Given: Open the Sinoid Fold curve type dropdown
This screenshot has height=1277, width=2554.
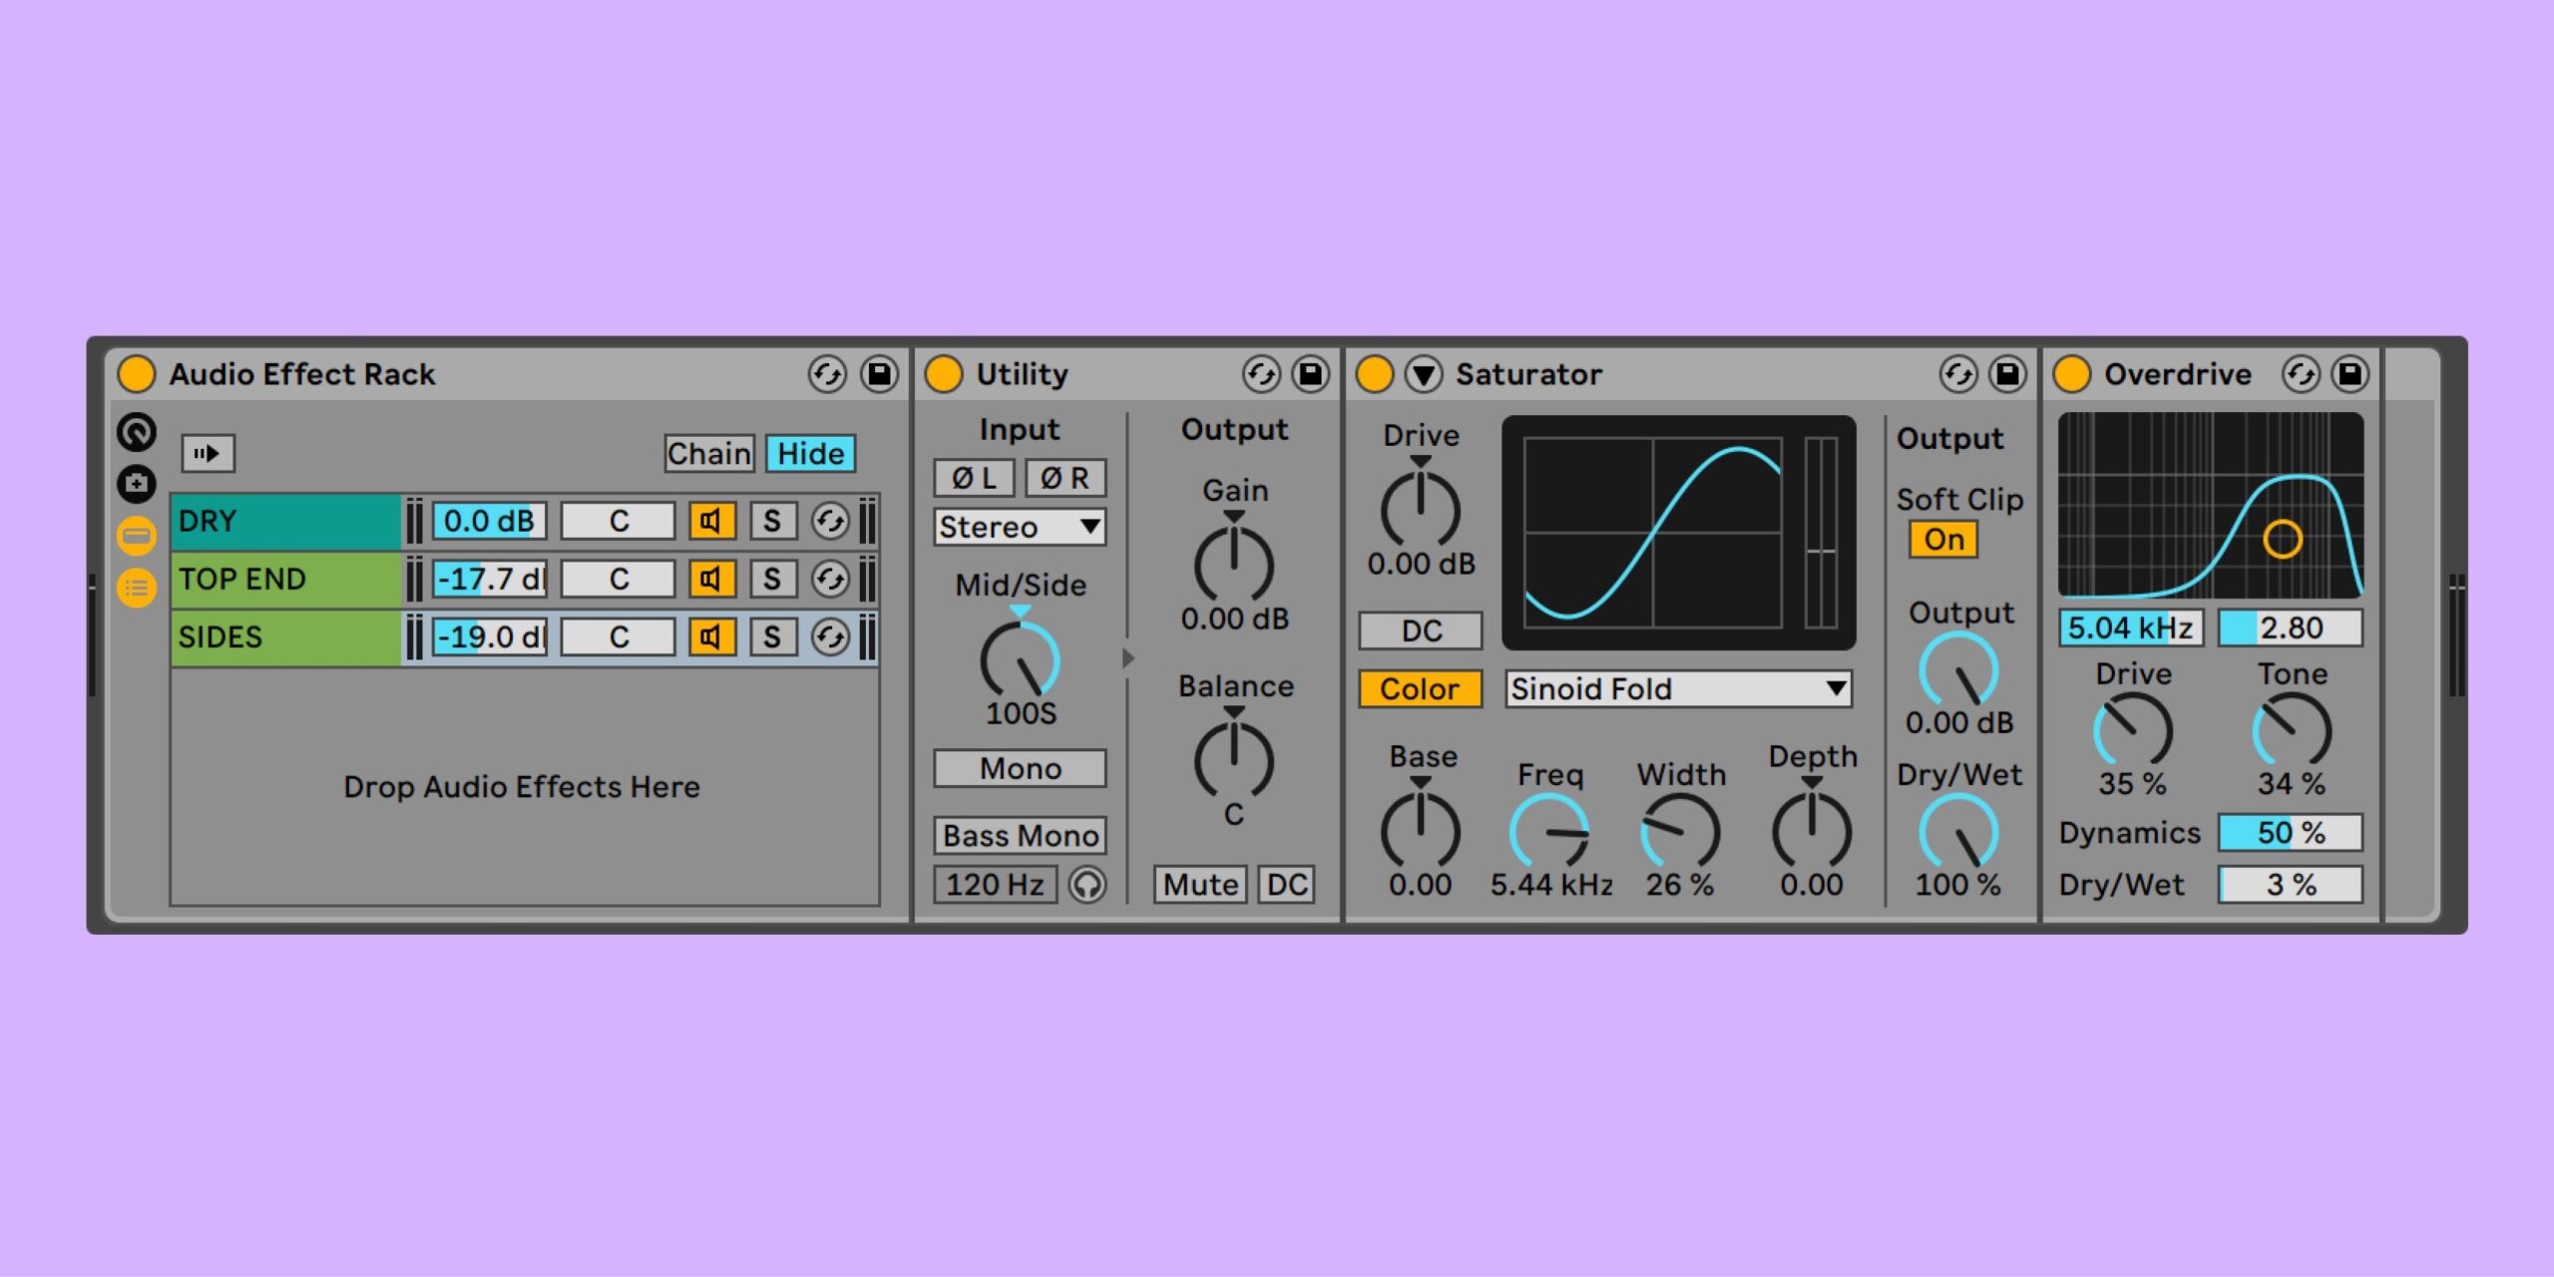Looking at the screenshot, I should coord(1678,688).
